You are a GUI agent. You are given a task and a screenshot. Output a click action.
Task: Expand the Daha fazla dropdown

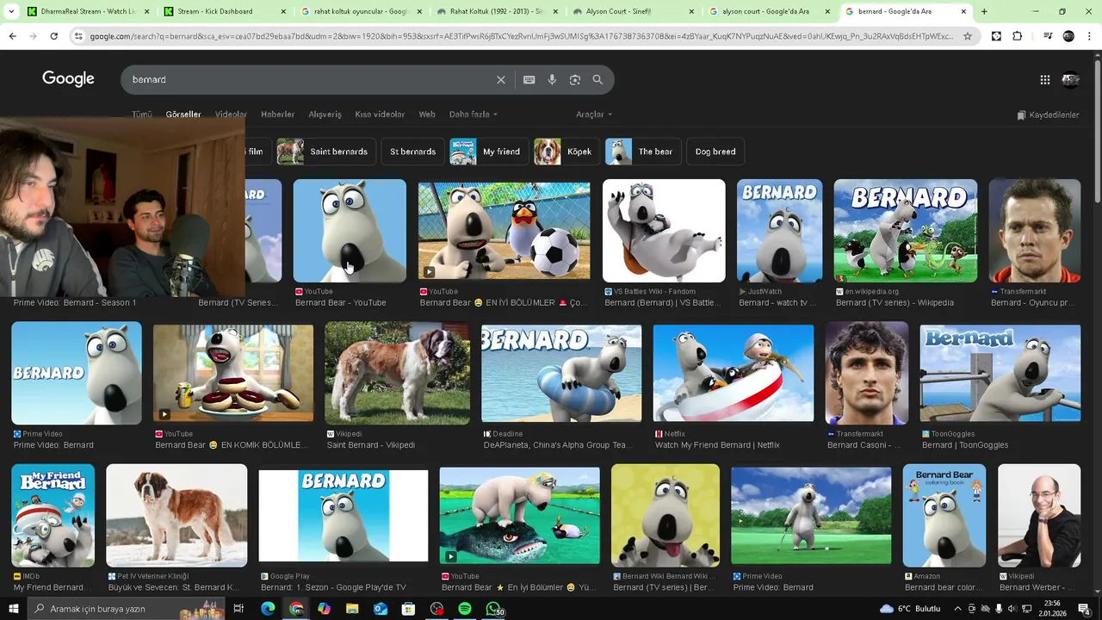click(x=473, y=115)
